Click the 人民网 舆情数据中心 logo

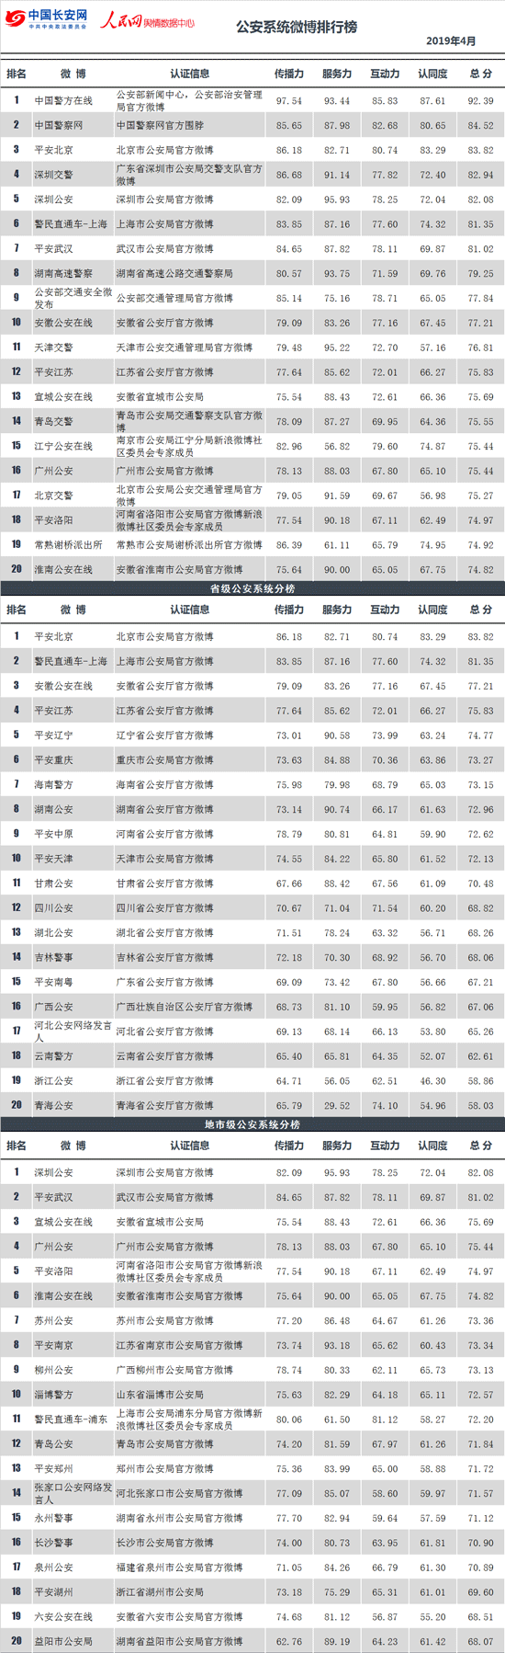[147, 18]
